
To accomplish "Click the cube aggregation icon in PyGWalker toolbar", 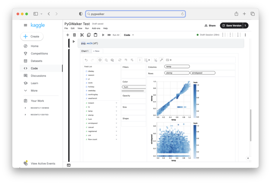I will (x=100, y=60).
